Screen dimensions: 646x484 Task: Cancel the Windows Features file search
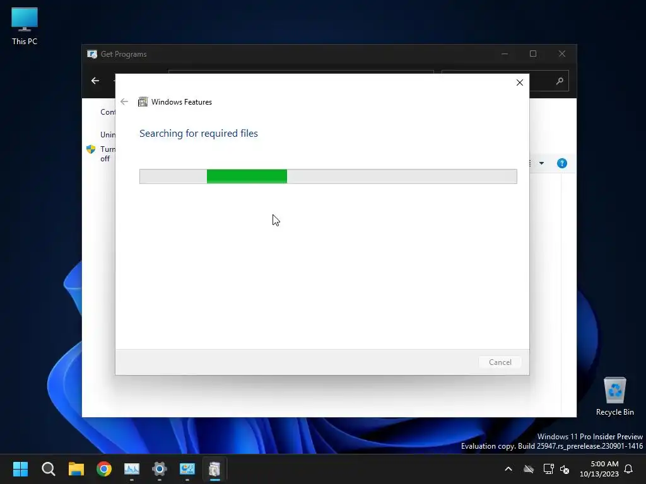click(x=500, y=362)
